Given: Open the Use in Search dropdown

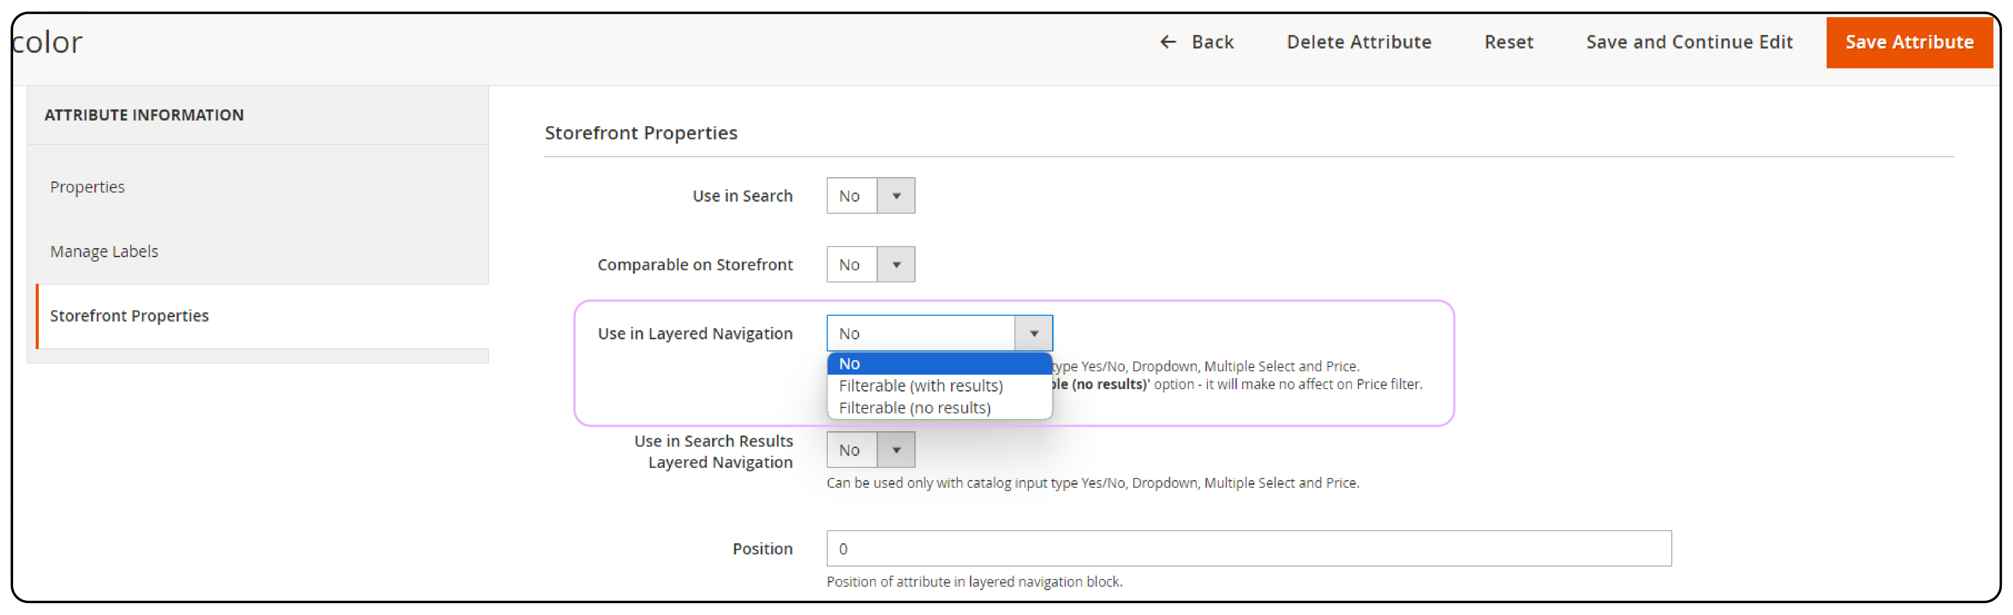Looking at the screenshot, I should coord(871,196).
